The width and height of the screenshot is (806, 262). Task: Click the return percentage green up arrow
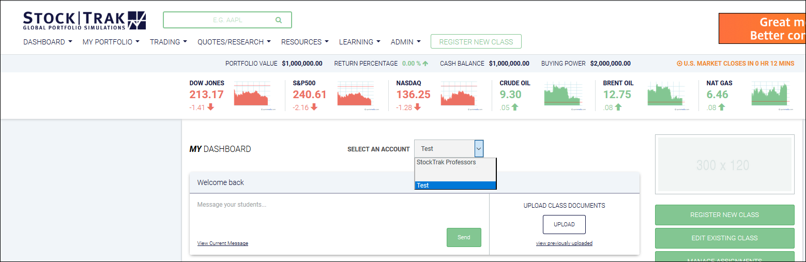click(425, 64)
